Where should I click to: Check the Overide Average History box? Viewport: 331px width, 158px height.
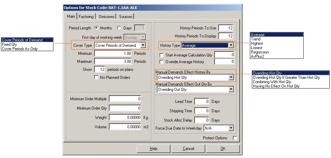click(162, 61)
